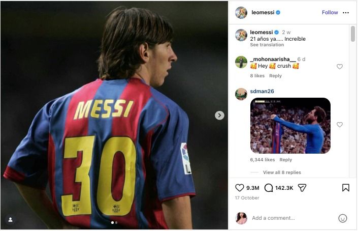Open leomessi profile picture in header
This screenshot has height=231, width=358.
click(241, 13)
